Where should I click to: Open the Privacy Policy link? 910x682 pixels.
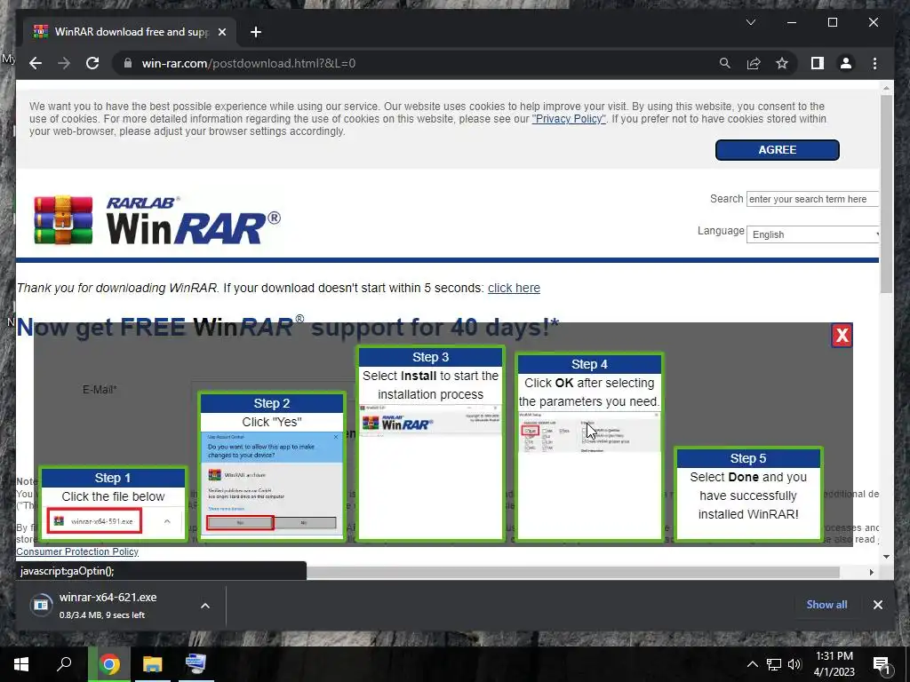[x=569, y=119]
